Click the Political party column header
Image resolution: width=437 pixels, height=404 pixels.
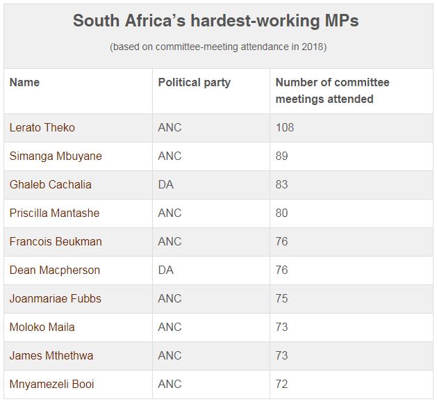pos(195,82)
